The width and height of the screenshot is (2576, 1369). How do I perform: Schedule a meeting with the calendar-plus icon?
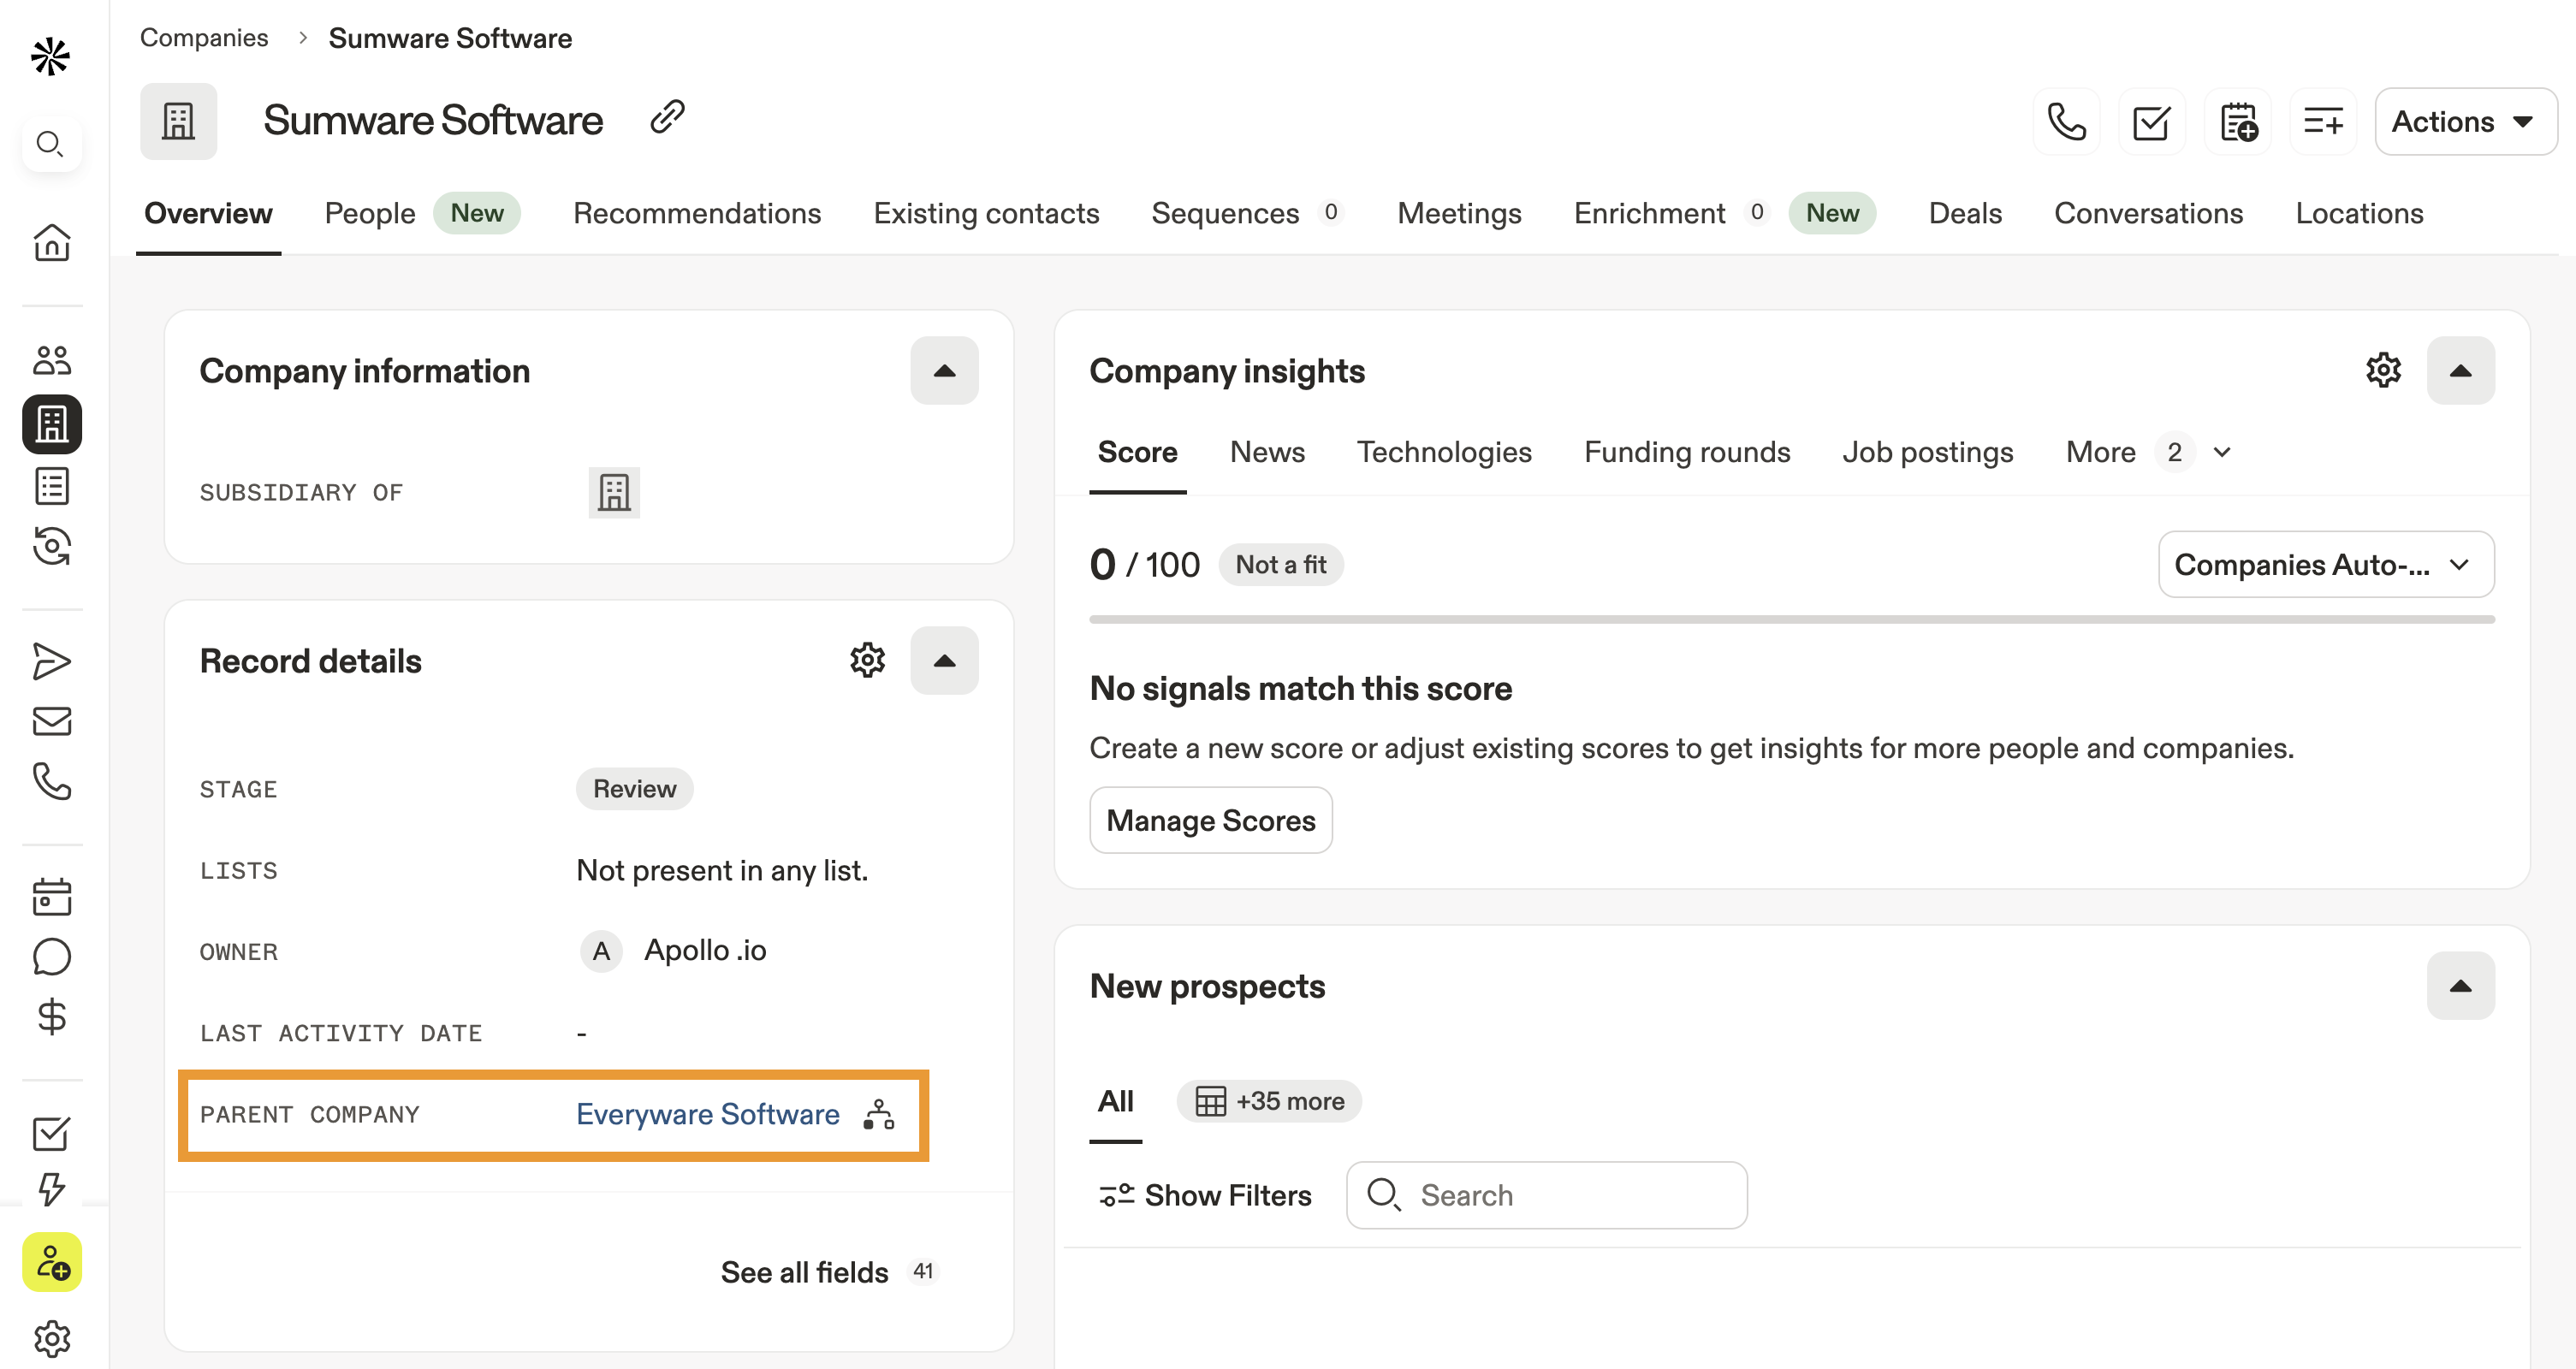tap(2238, 122)
